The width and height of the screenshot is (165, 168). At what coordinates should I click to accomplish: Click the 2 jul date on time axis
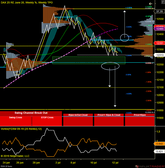pyautogui.click(x=58, y=163)
